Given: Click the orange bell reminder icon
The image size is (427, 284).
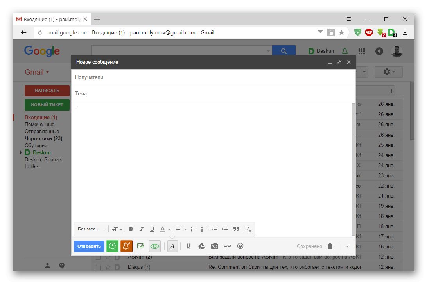Looking at the screenshot, I should coord(126,246).
